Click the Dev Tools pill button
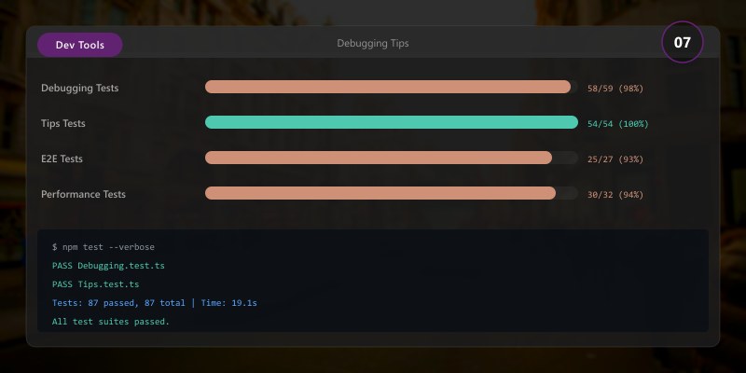 coord(80,45)
